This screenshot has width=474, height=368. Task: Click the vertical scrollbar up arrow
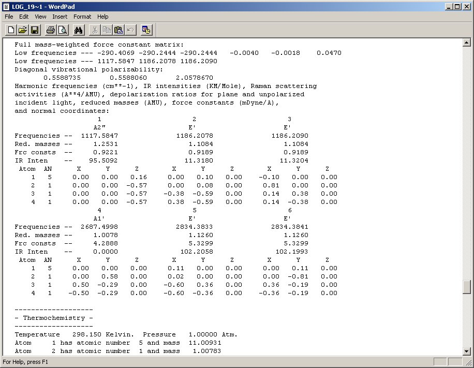pyautogui.click(x=466, y=42)
